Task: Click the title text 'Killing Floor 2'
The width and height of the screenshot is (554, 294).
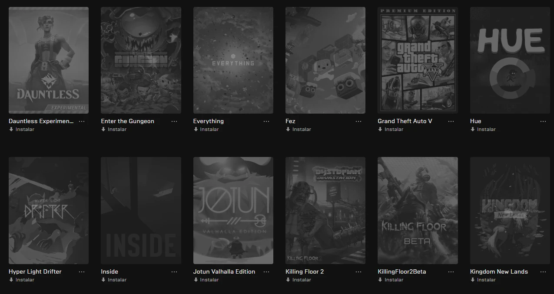Action: pos(305,271)
